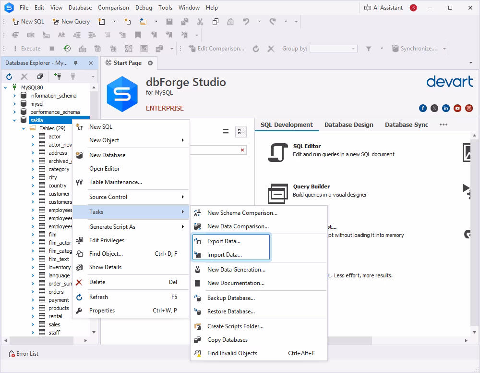Click Edit Privileges in context menu

tap(131, 240)
